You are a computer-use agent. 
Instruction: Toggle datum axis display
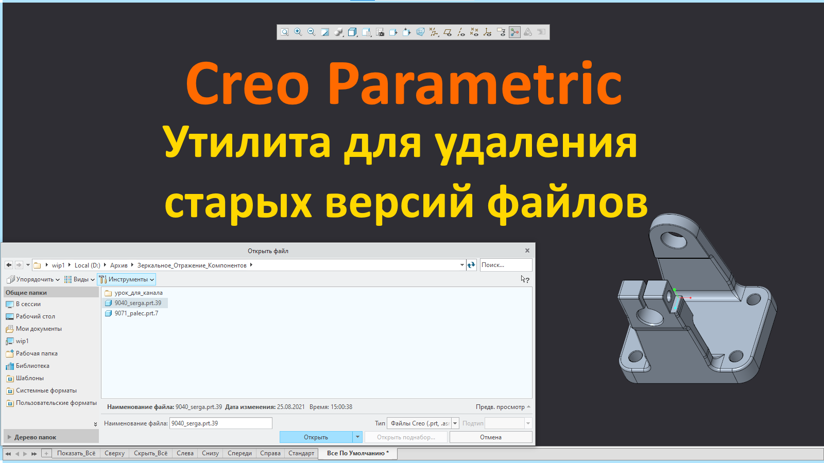point(461,32)
